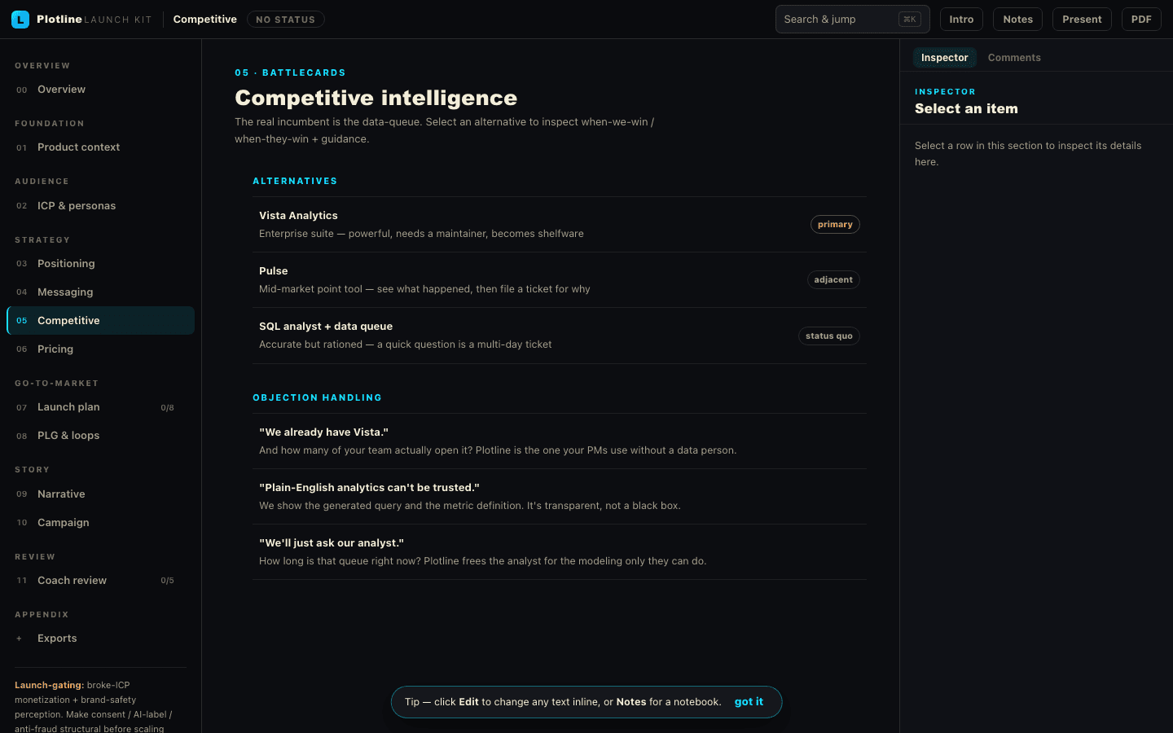Dismiss the tip with got it
This screenshot has height=733, width=1173.
point(749,702)
